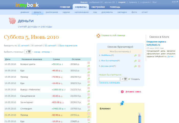179x123 pixels.
Task: Click the new accounting name field
Action: (x=109, y=79)
